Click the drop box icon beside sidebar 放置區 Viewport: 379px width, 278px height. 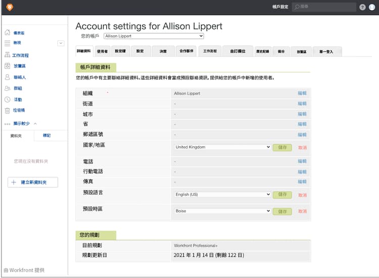point(8,66)
